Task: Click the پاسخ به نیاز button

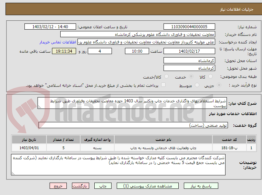Action: pos(201,186)
